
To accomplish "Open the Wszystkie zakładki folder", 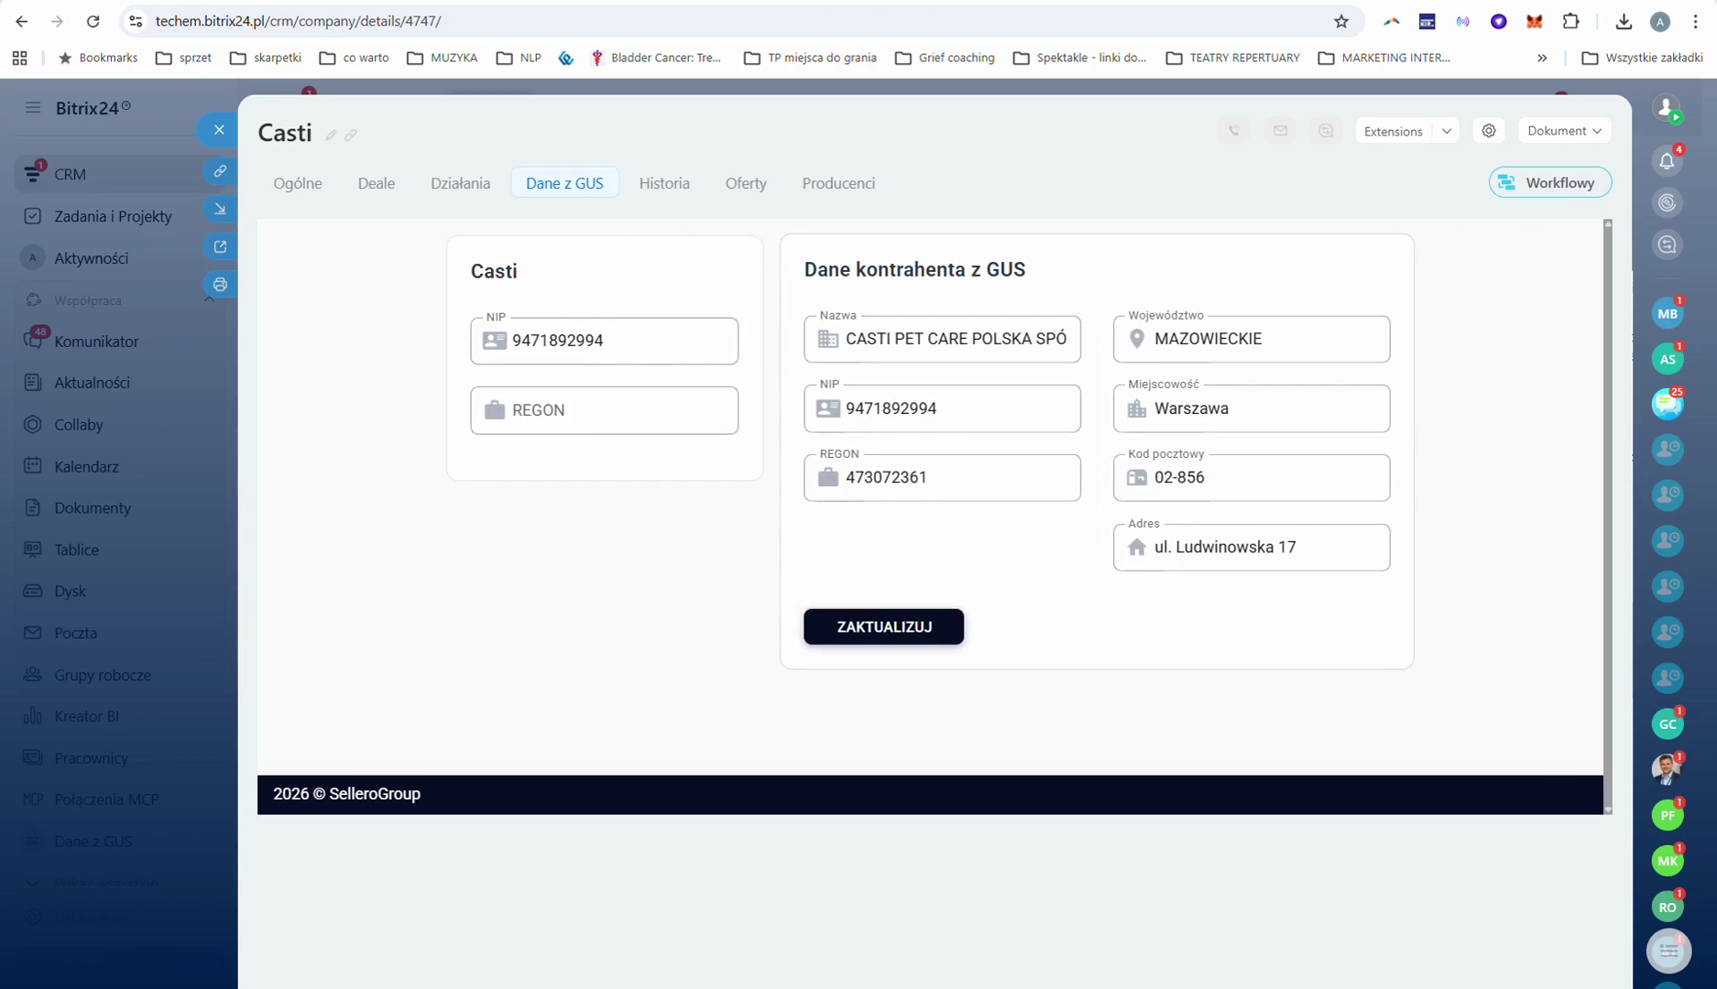I will tap(1642, 58).
